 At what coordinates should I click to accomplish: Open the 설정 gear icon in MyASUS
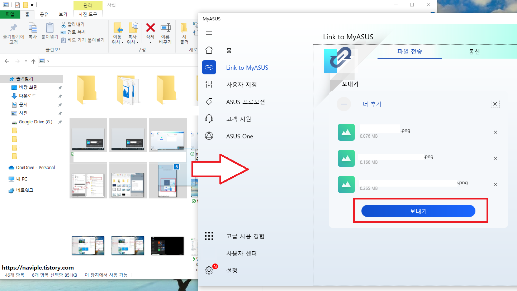(209, 270)
